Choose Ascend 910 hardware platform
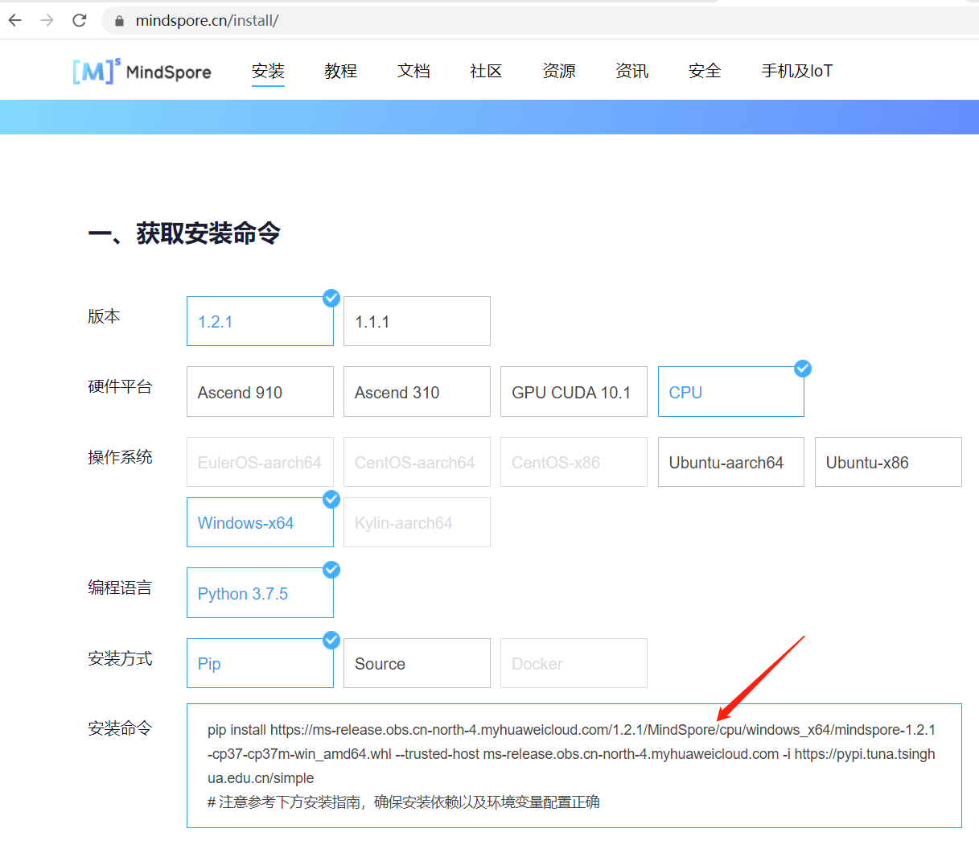 pyautogui.click(x=260, y=392)
